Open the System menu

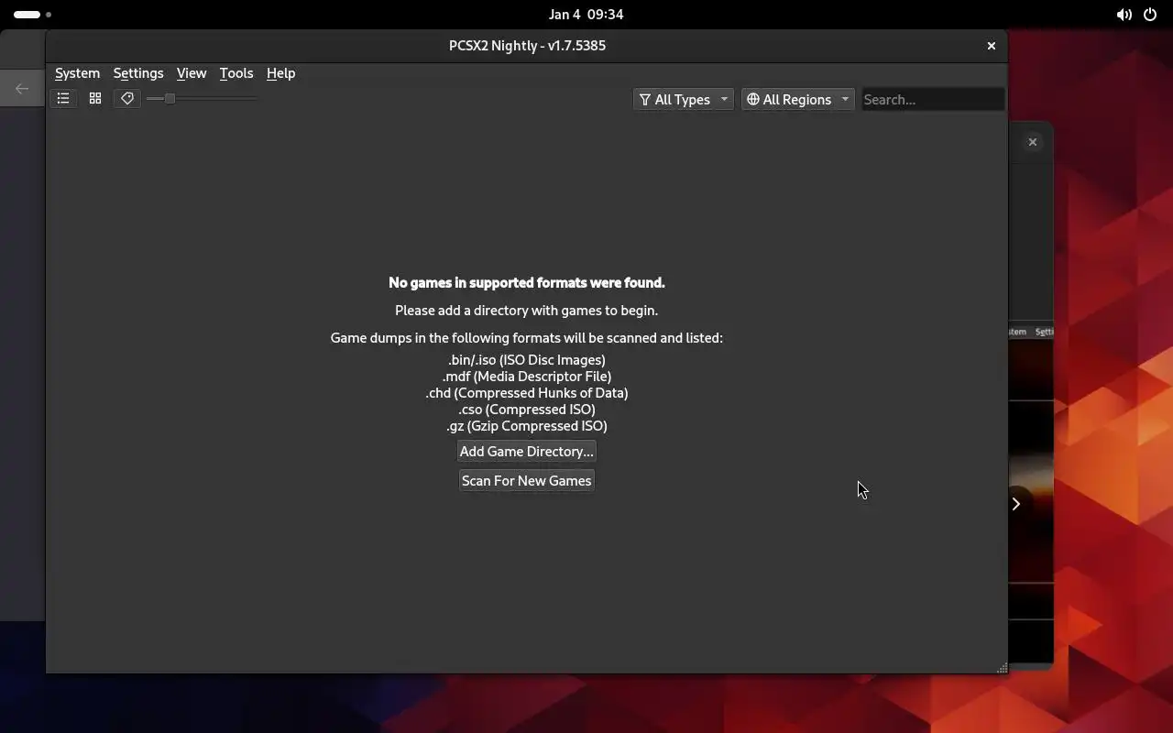click(77, 73)
